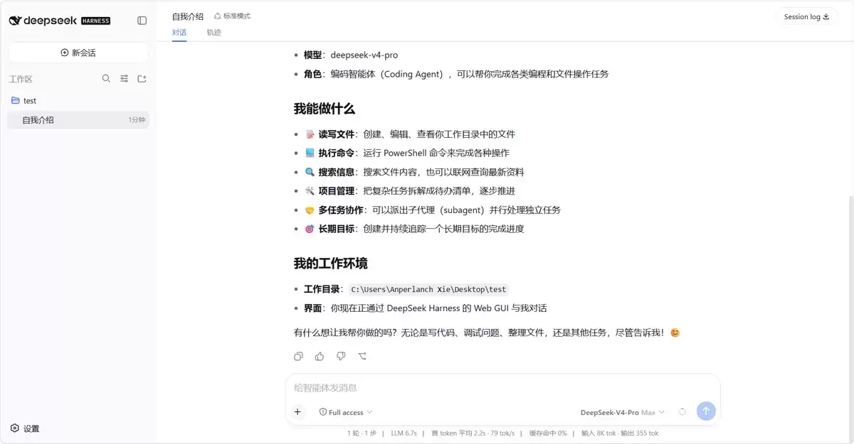Click the deepseek-v4-pro model name text
Image resolution: width=854 pixels, height=444 pixels.
pos(364,55)
